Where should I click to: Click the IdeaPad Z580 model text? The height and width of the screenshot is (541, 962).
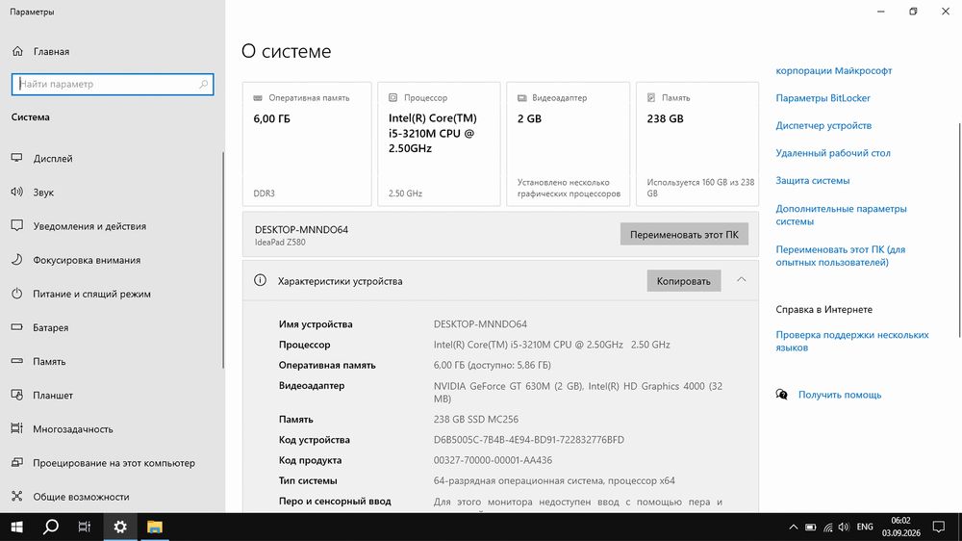click(280, 243)
